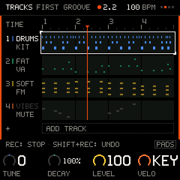
Task: Click the red record indicator dot
Action: pyautogui.click(x=99, y=7)
